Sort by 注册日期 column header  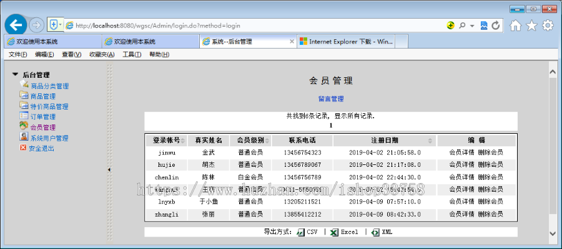[x=384, y=141]
